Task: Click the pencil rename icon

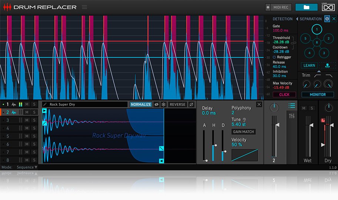Action: coord(45,104)
